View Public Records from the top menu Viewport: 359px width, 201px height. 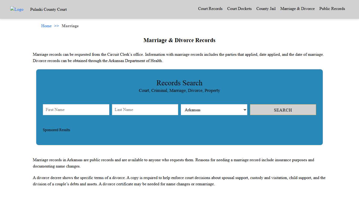332,9
